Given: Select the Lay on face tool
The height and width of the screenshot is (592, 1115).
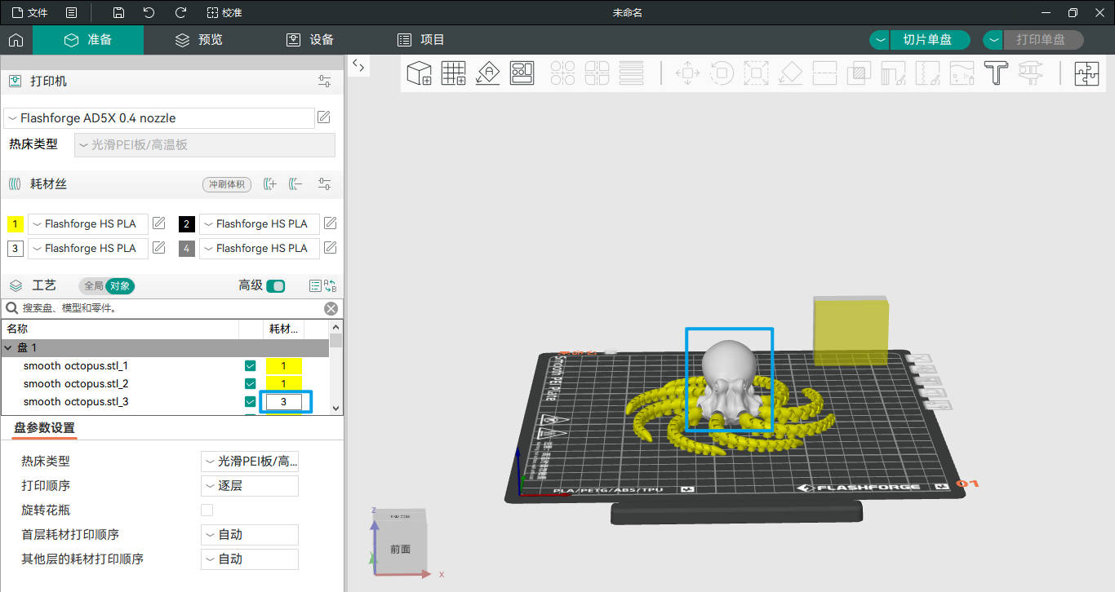Looking at the screenshot, I should 791,73.
